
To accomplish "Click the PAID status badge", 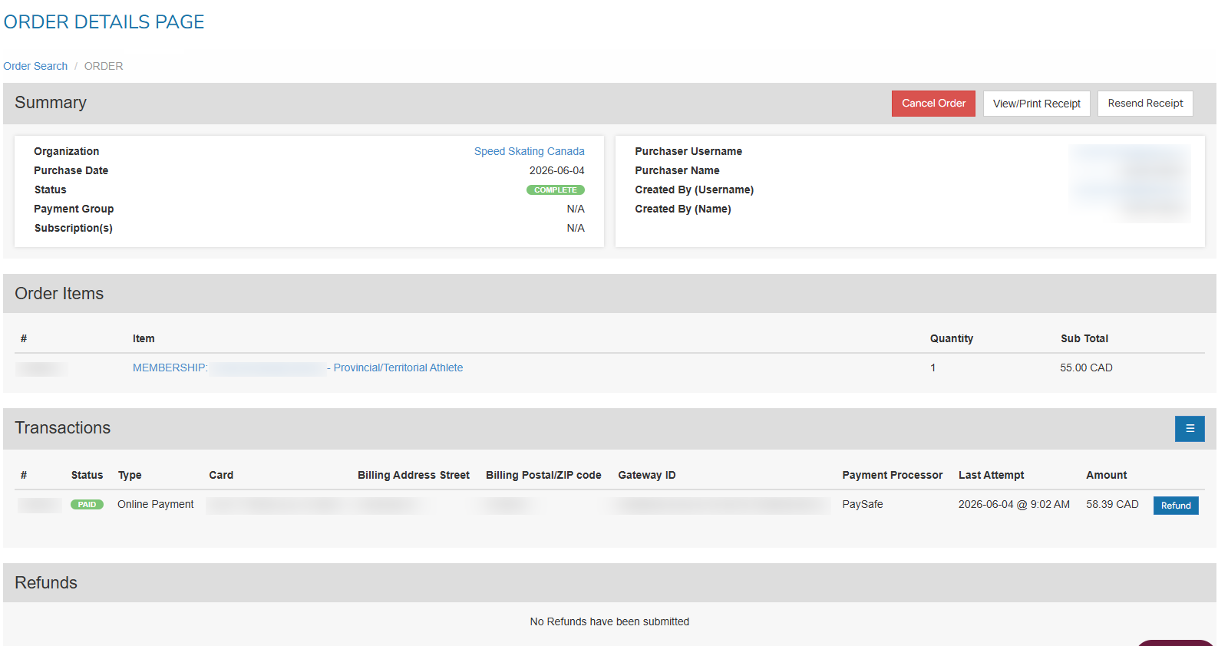I will (x=87, y=505).
